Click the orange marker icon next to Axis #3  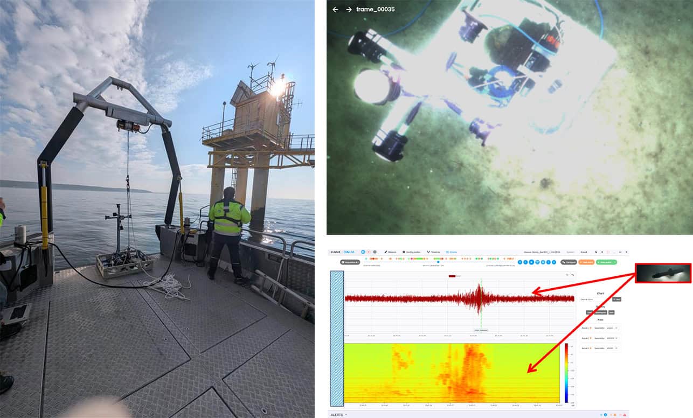591,348
